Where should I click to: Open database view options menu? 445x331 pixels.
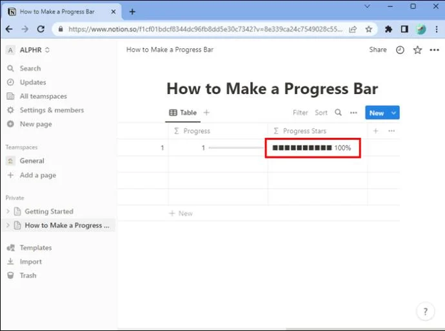coord(353,113)
